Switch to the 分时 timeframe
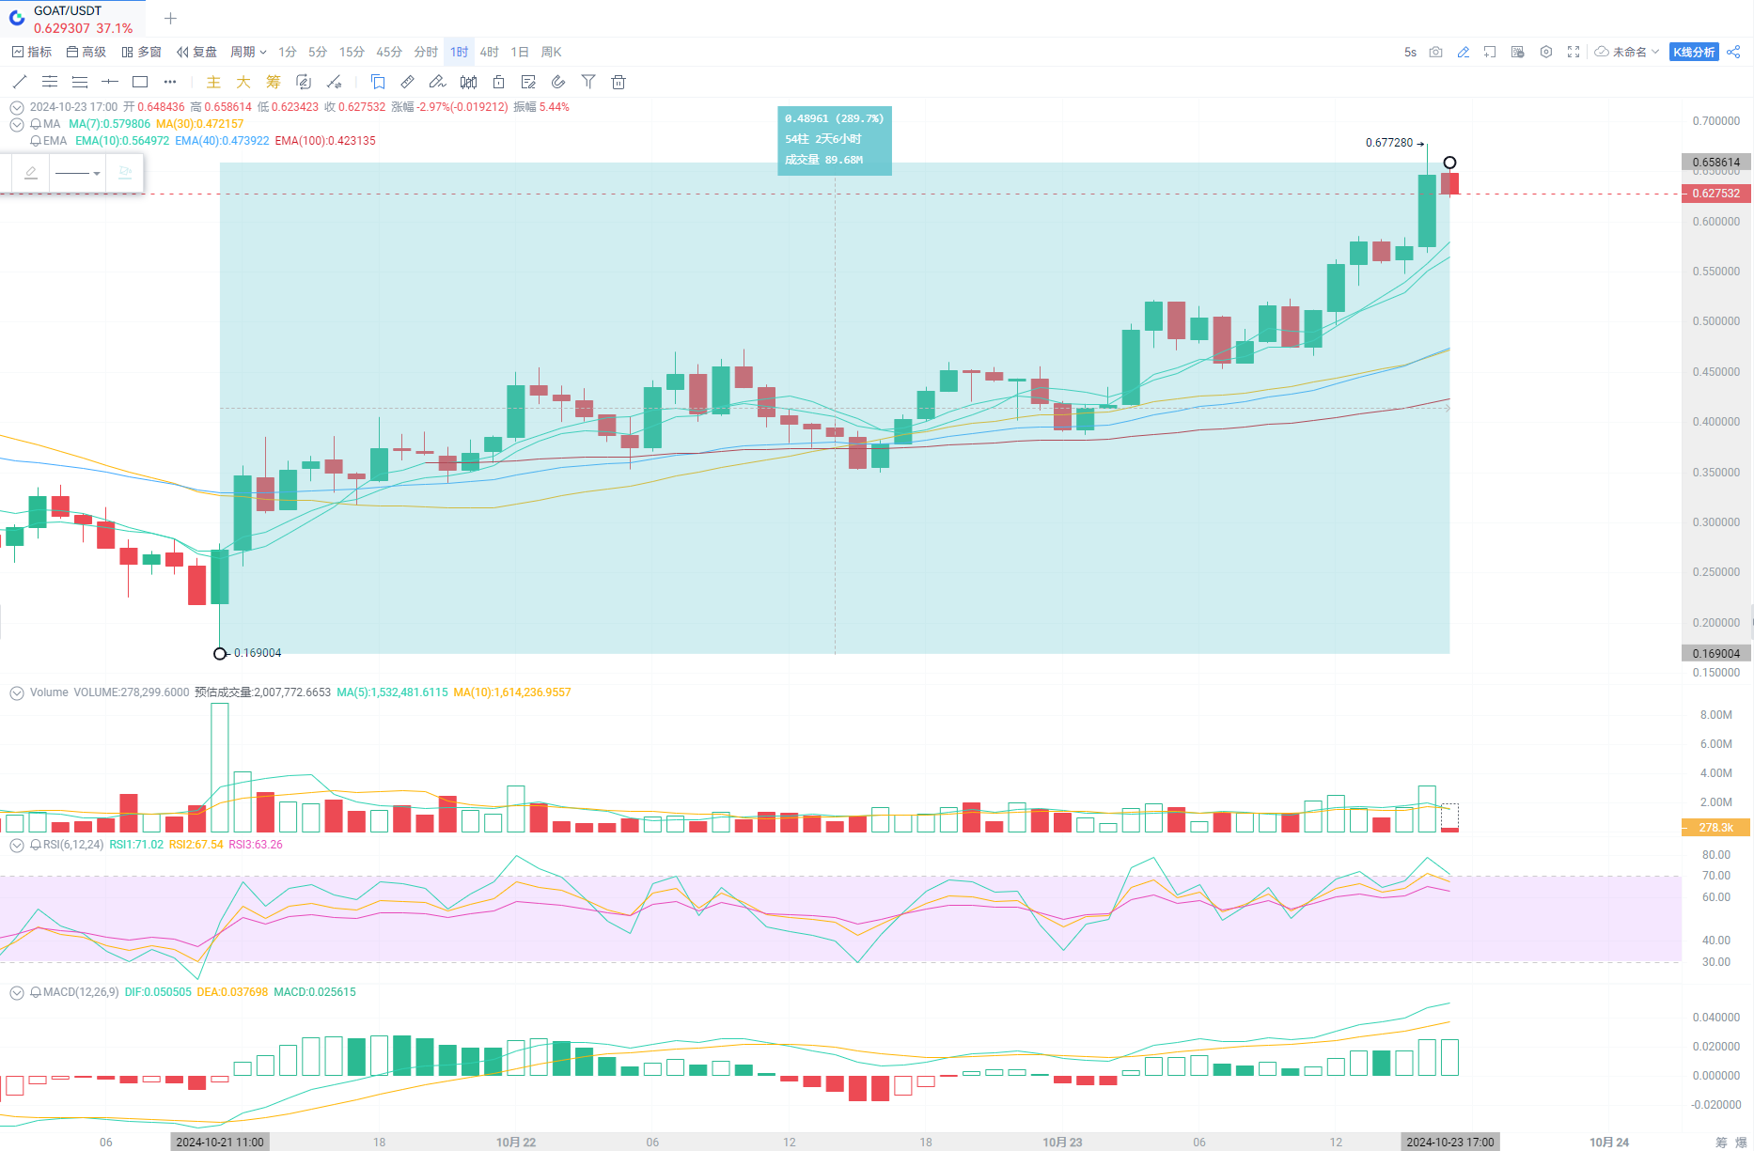1754x1151 pixels. pos(426,52)
